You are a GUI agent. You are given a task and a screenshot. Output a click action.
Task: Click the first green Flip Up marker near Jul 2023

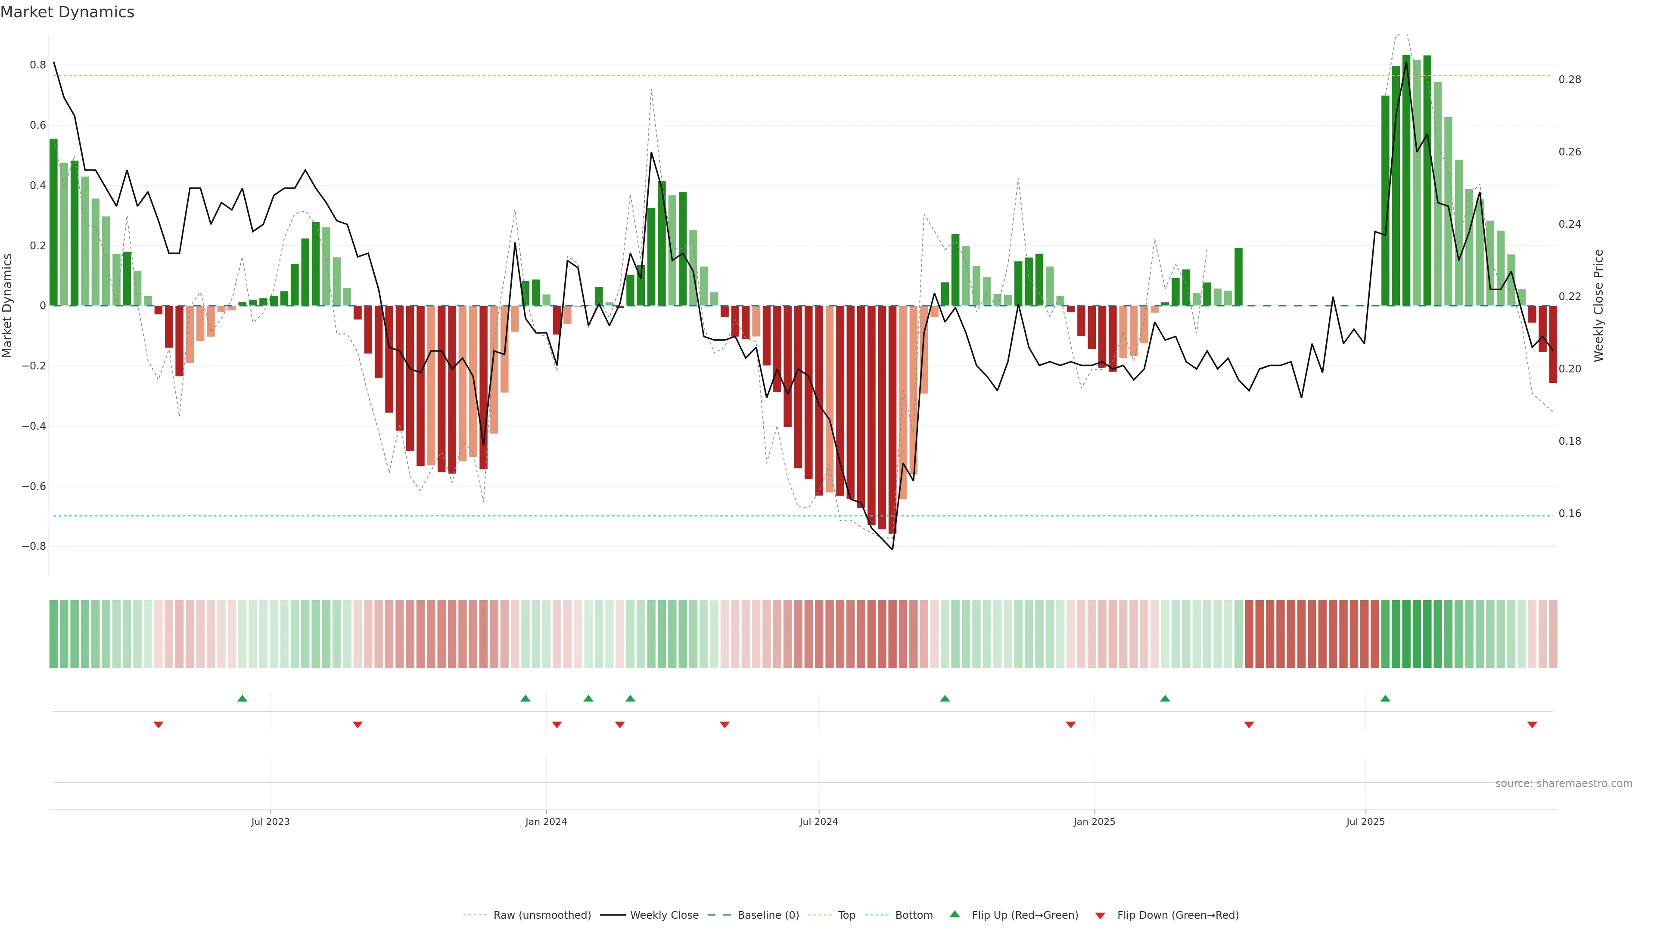242,698
